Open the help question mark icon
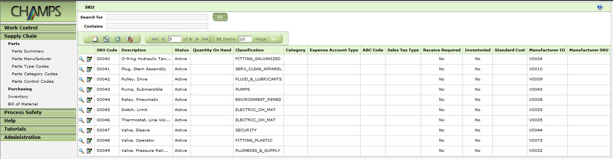 click(x=600, y=7)
